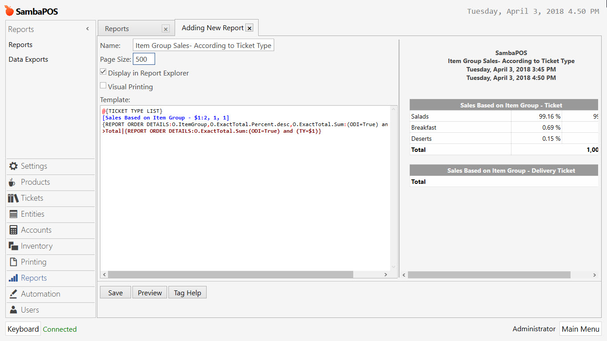Enable Visual Printing
This screenshot has height=341, width=607.
[103, 85]
